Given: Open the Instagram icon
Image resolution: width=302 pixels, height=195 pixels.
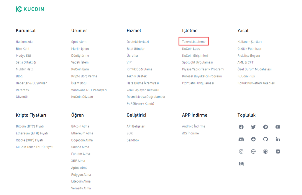Looking at the screenshot, I should (241, 151).
